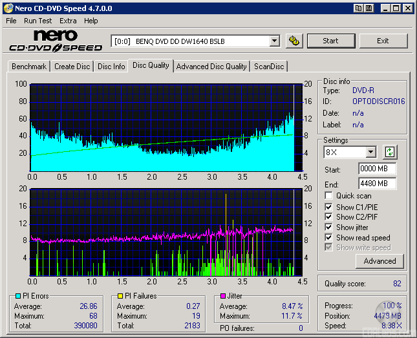The width and height of the screenshot is (417, 338).
Task: Open drive options via the yellow icon
Action: click(294, 41)
